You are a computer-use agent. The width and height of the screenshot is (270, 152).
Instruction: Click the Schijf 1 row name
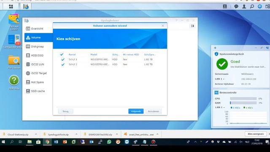click(73, 60)
